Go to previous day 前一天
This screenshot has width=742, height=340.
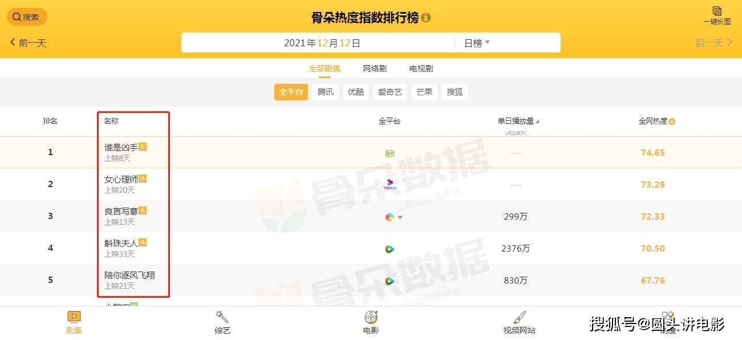[28, 43]
